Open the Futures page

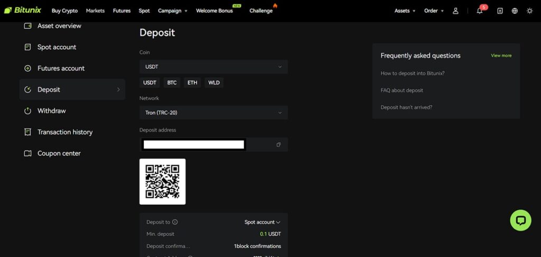122,11
